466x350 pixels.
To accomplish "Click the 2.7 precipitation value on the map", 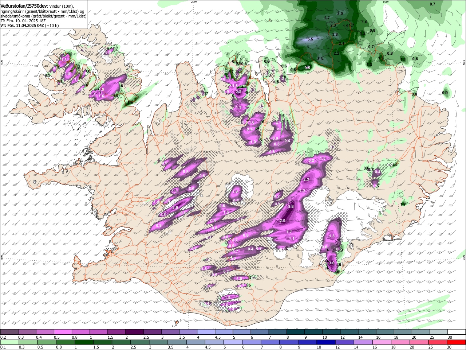I will pyautogui.click(x=327, y=18).
